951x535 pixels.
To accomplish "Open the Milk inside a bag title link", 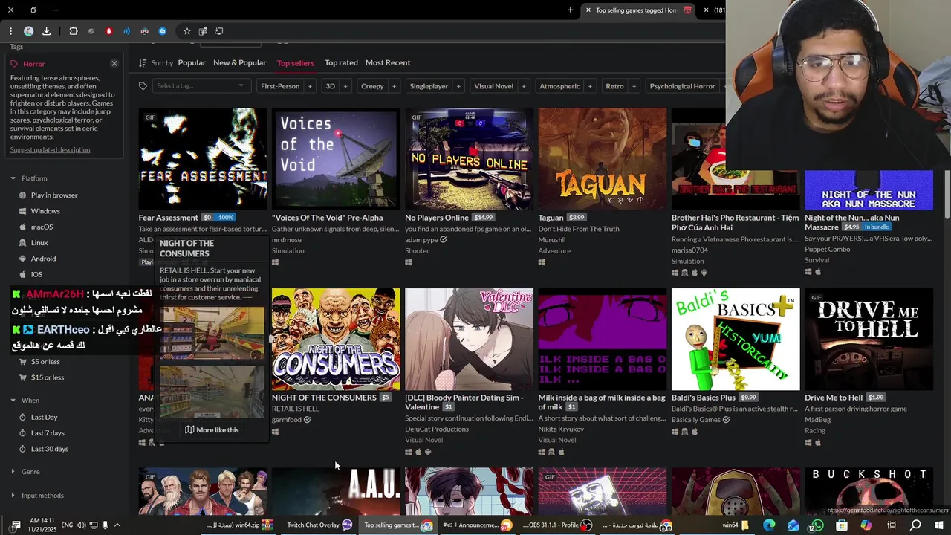I will pos(602,402).
